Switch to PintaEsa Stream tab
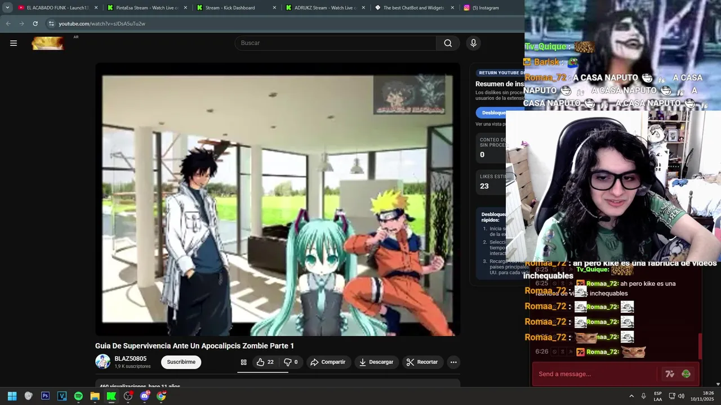721x405 pixels. 148,8
